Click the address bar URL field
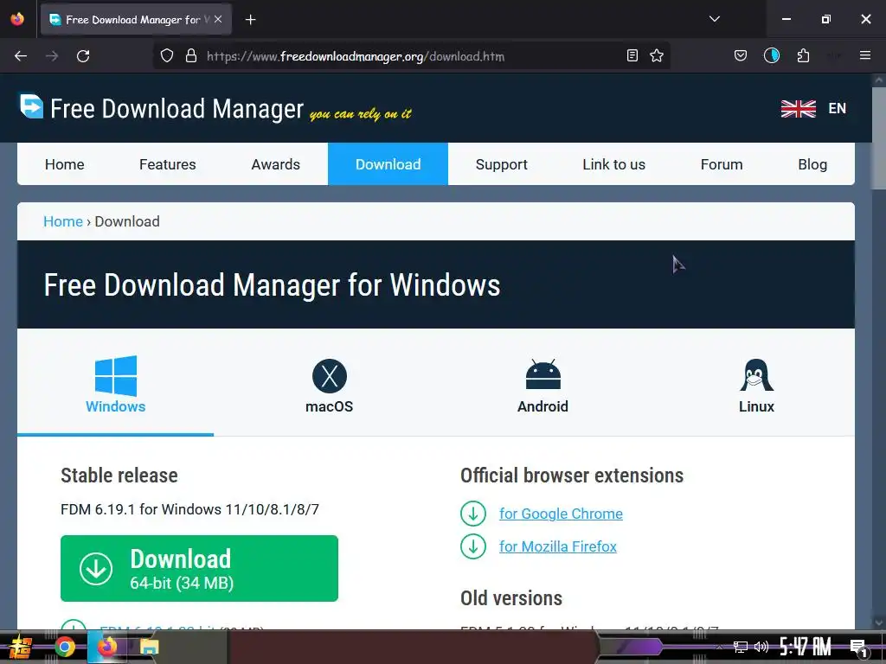 [x=412, y=56]
